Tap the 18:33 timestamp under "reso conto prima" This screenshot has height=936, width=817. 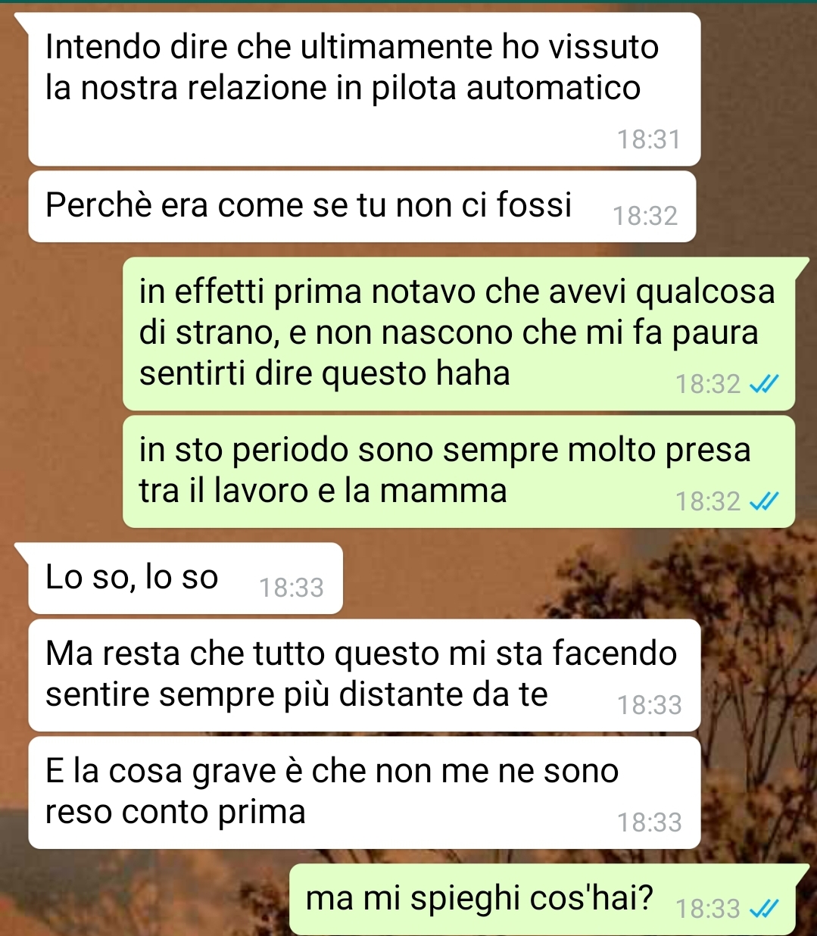(x=650, y=822)
